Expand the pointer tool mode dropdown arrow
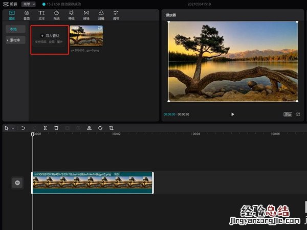307x230 pixels. pos(13,128)
